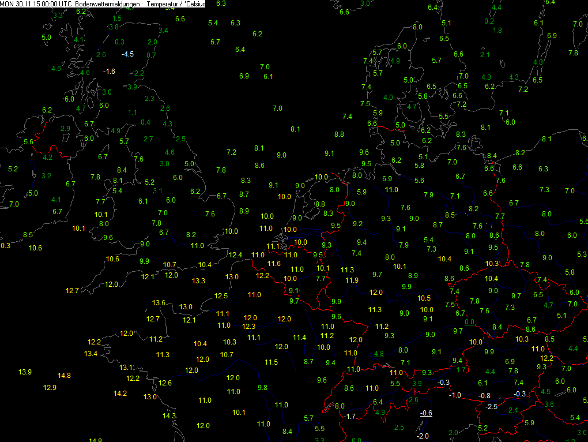This screenshot has height=442, width=588.
Task: Click the underlined 4.8 temperature value
Action: 379,354
